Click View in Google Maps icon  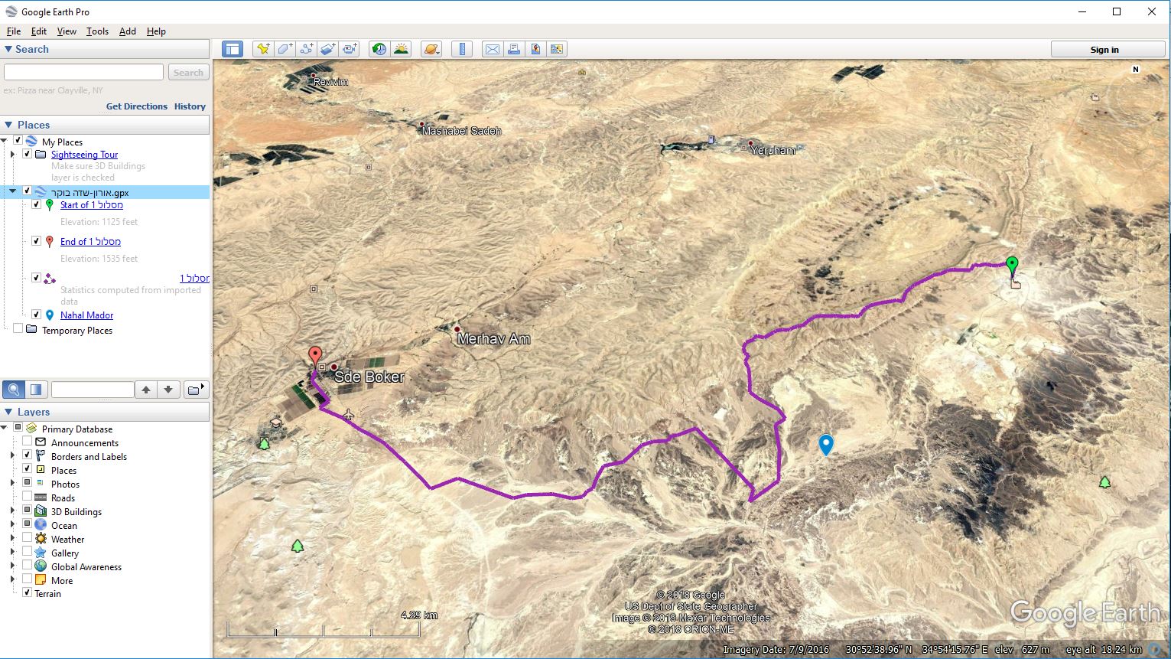click(557, 49)
